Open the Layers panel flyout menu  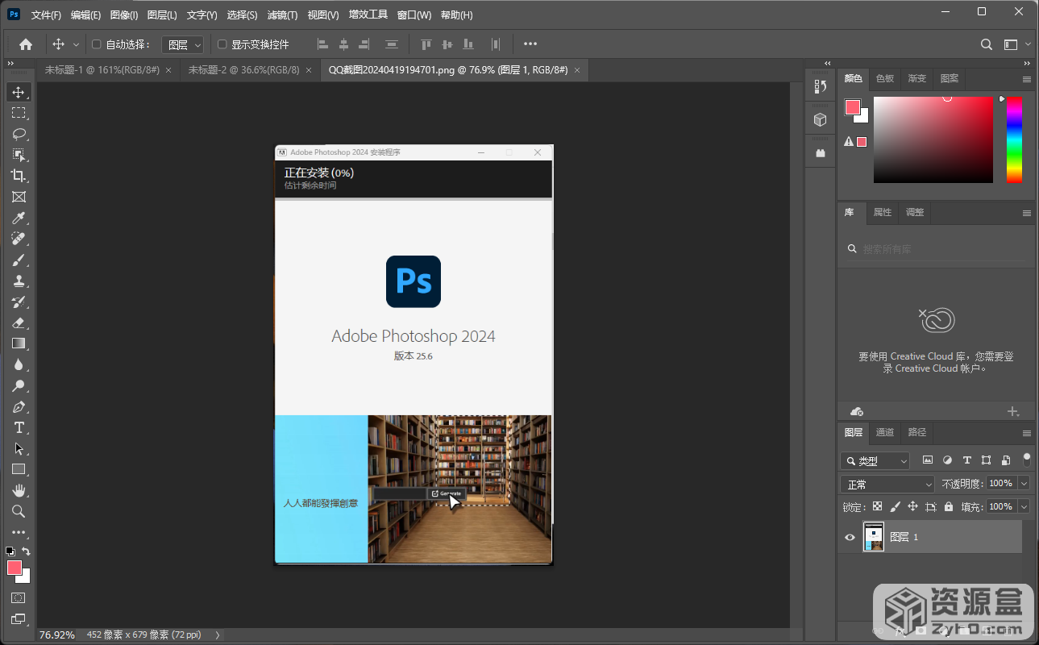(x=1027, y=433)
